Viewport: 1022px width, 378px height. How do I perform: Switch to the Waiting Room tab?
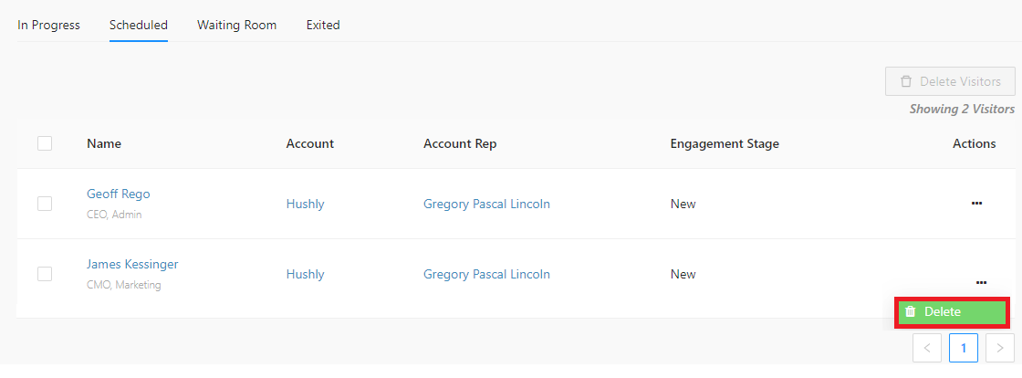coord(236,26)
